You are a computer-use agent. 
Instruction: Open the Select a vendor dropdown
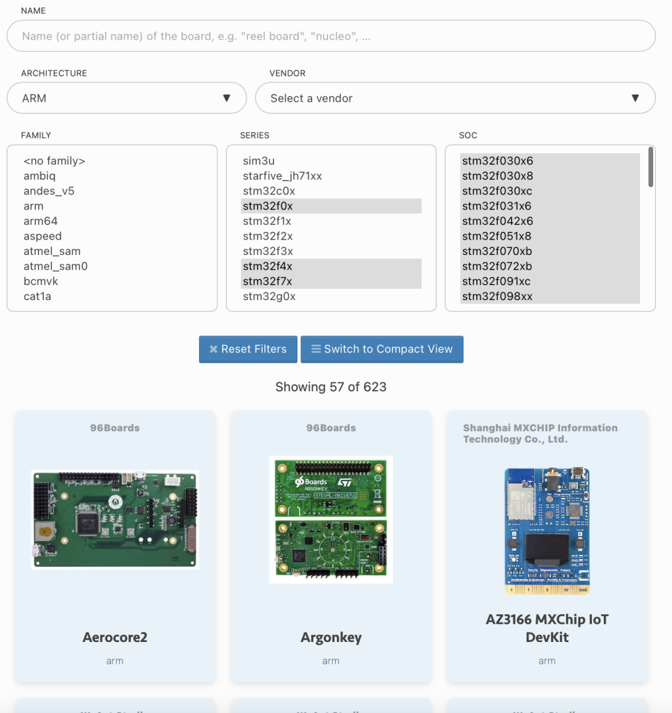click(x=455, y=98)
